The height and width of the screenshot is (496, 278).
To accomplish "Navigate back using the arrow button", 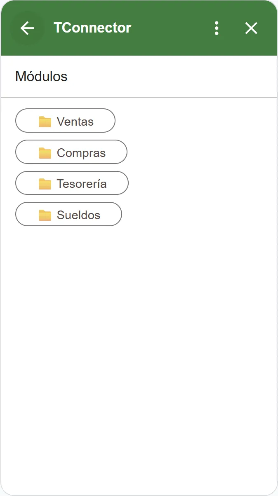I will pos(27,28).
